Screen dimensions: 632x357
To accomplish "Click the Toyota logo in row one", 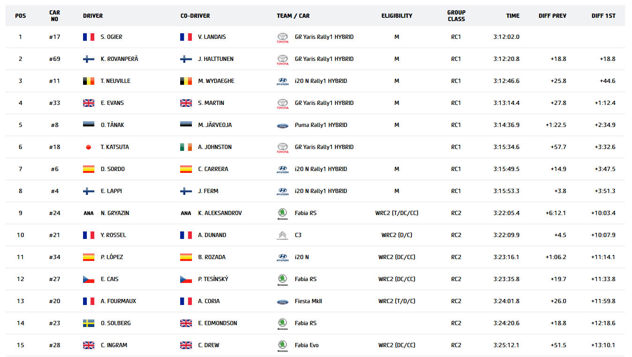I will pos(282,37).
